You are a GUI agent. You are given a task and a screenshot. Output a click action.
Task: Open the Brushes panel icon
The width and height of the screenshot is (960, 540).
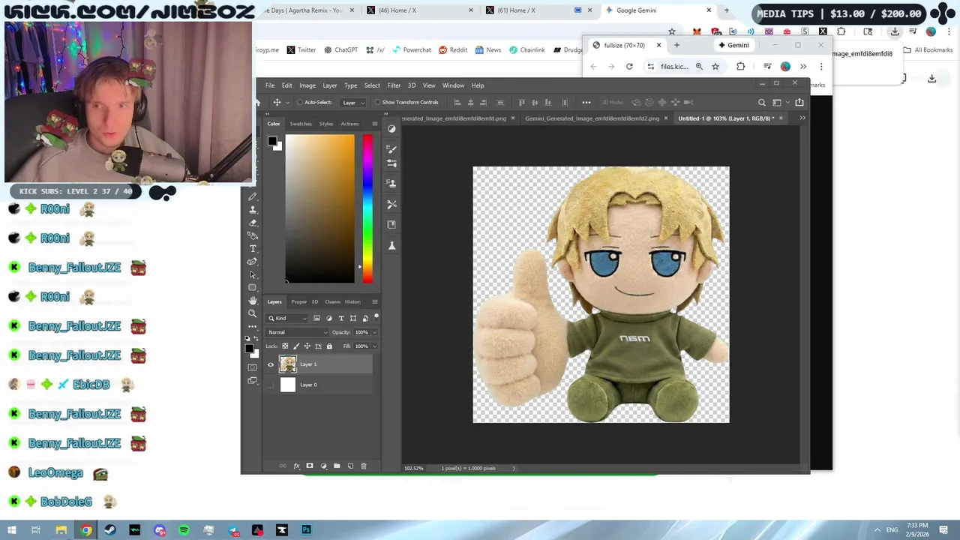pos(391,148)
